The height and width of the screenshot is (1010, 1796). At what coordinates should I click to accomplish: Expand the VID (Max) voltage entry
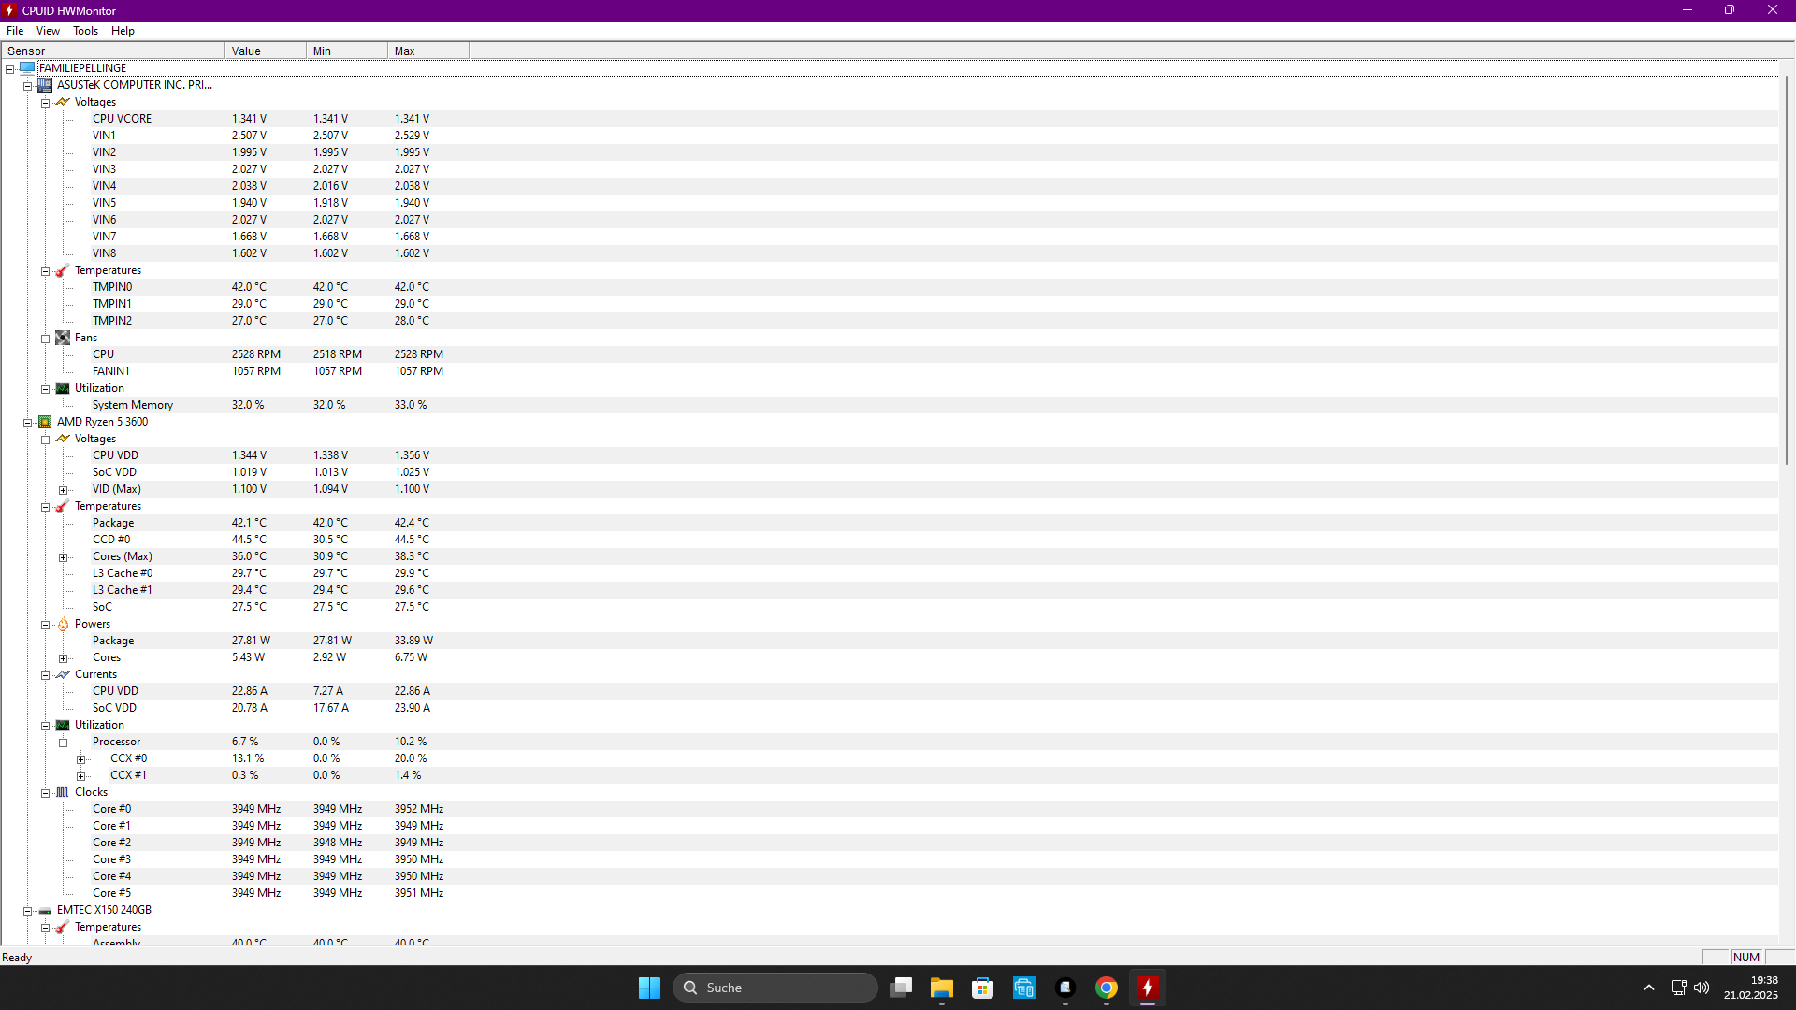tap(64, 490)
